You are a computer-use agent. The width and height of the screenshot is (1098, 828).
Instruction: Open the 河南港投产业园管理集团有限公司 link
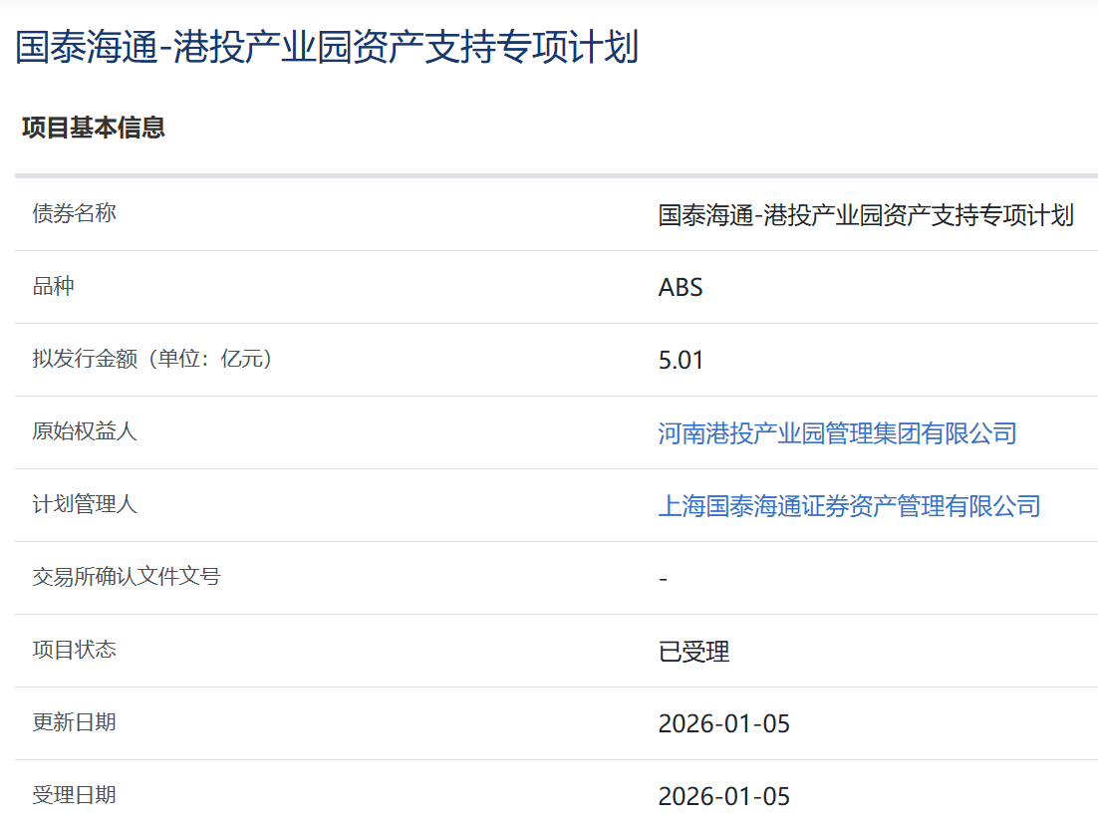(x=837, y=433)
